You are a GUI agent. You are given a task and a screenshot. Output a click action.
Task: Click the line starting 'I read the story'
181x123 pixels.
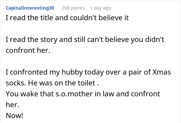[85, 40]
